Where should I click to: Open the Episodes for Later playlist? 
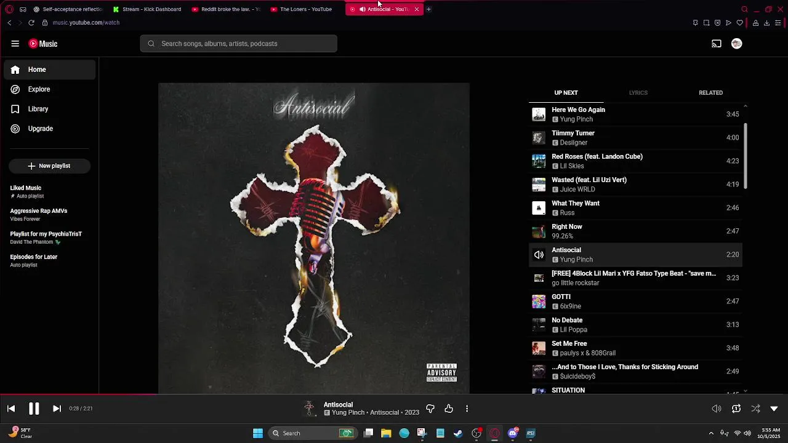point(49,261)
